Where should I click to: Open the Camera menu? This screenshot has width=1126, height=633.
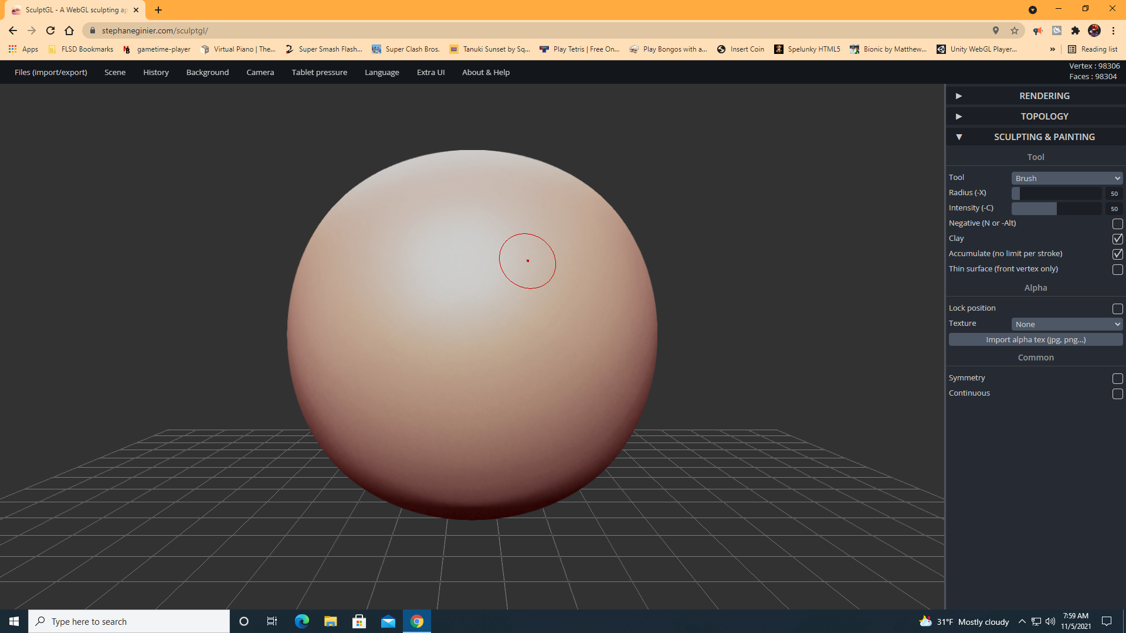[x=260, y=72]
